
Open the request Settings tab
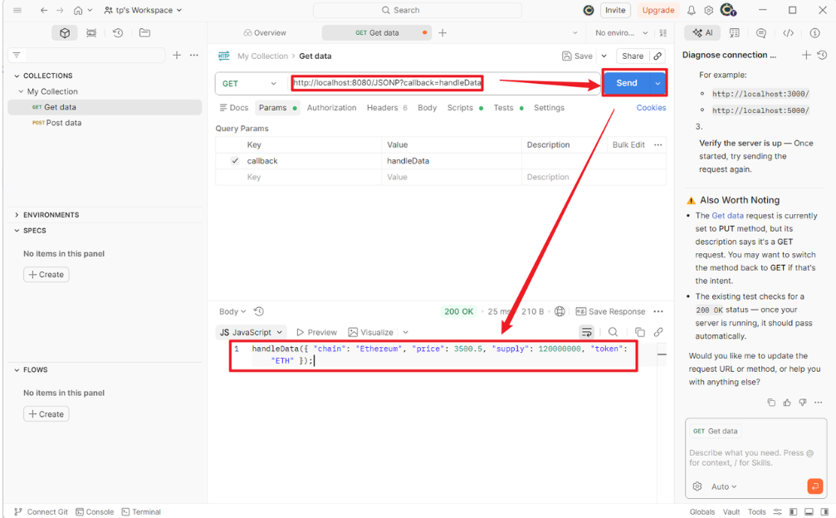(x=549, y=108)
